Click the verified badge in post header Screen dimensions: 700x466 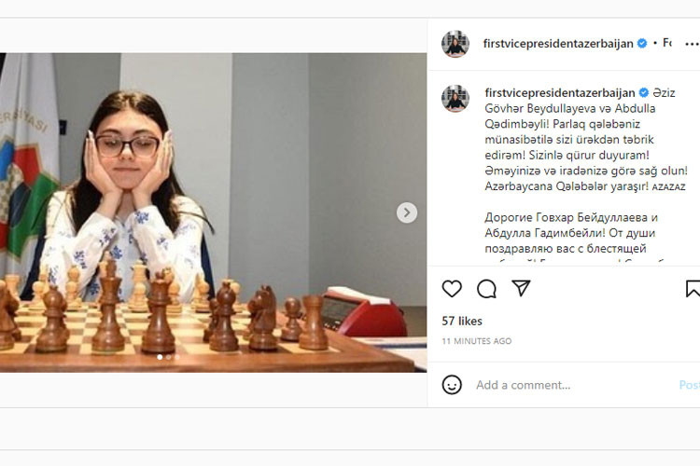click(642, 43)
